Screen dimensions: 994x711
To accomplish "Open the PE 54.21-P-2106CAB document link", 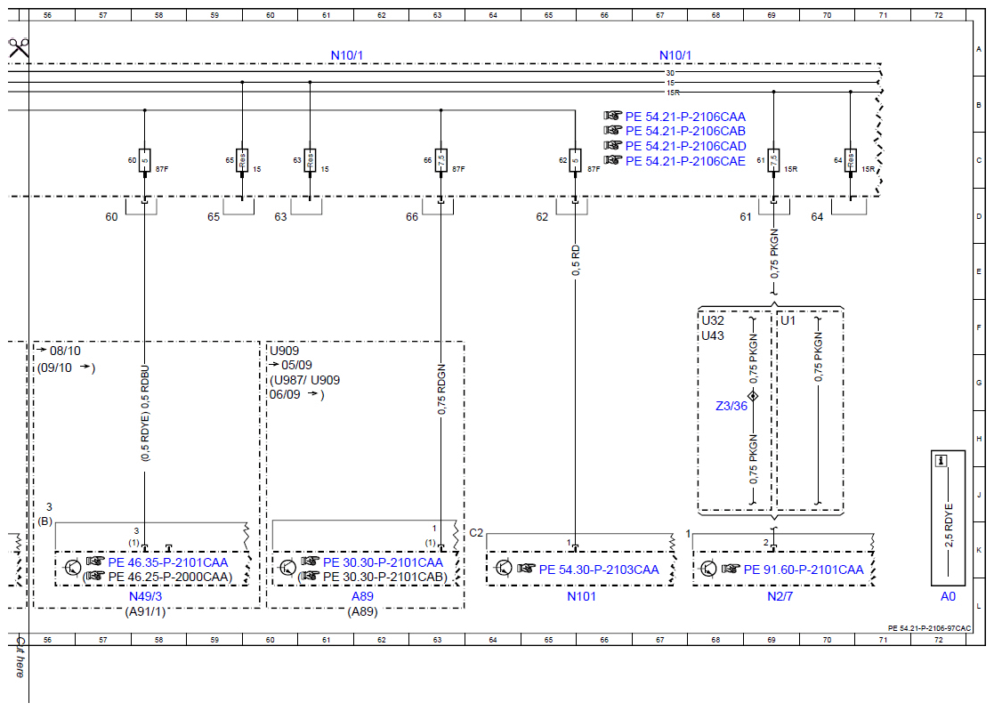I will [685, 131].
